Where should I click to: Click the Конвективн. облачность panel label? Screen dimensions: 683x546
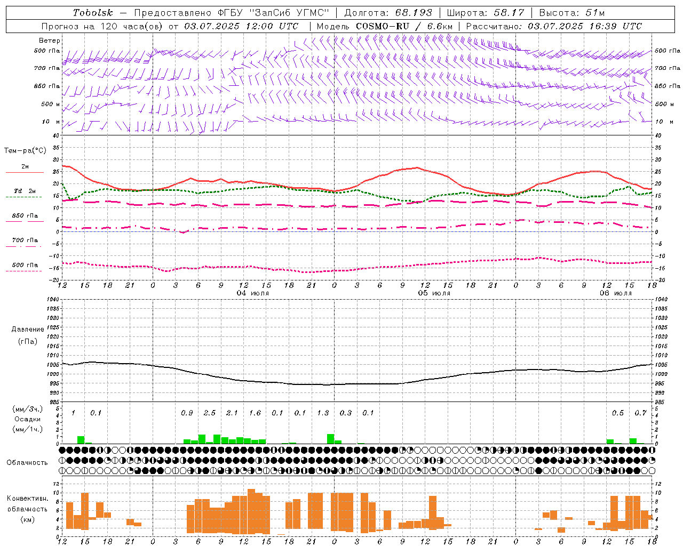(27, 504)
